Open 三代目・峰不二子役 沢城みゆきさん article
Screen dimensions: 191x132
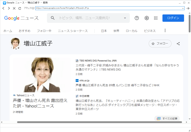click(127, 67)
